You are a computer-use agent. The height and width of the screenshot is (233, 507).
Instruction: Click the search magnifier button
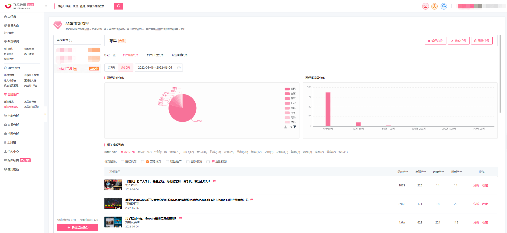point(119,6)
